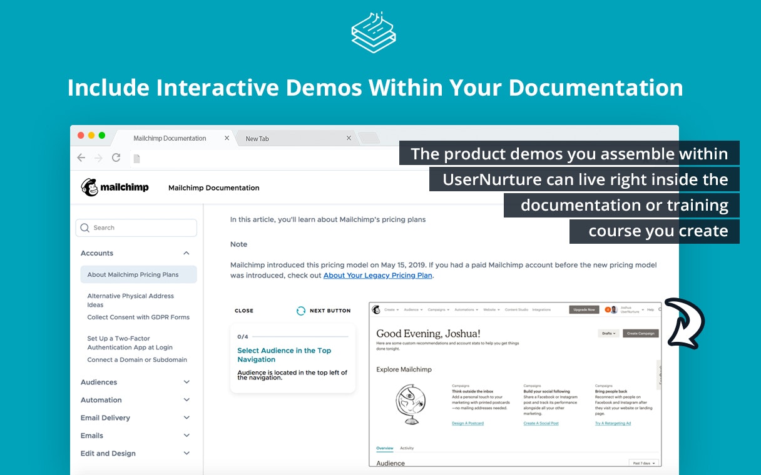Click the Create Campaign button
Image resolution: width=761 pixels, height=475 pixels.
click(641, 333)
